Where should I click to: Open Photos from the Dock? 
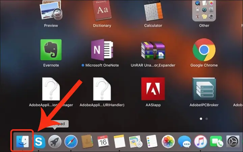pos(168,142)
